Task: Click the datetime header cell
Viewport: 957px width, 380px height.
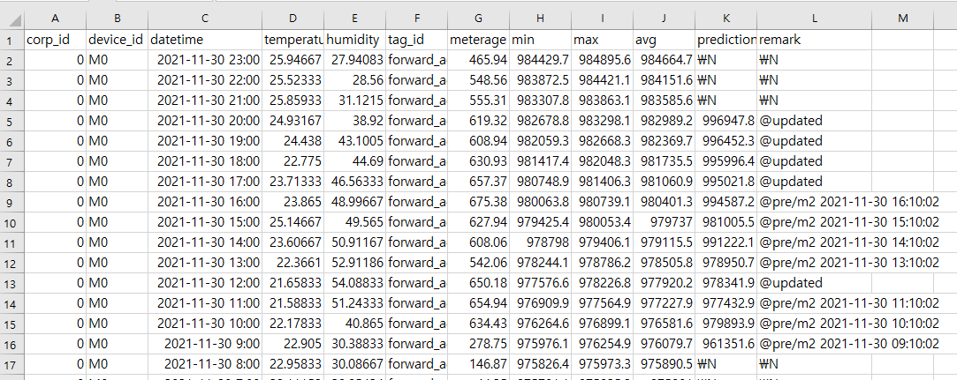Action: pos(205,40)
